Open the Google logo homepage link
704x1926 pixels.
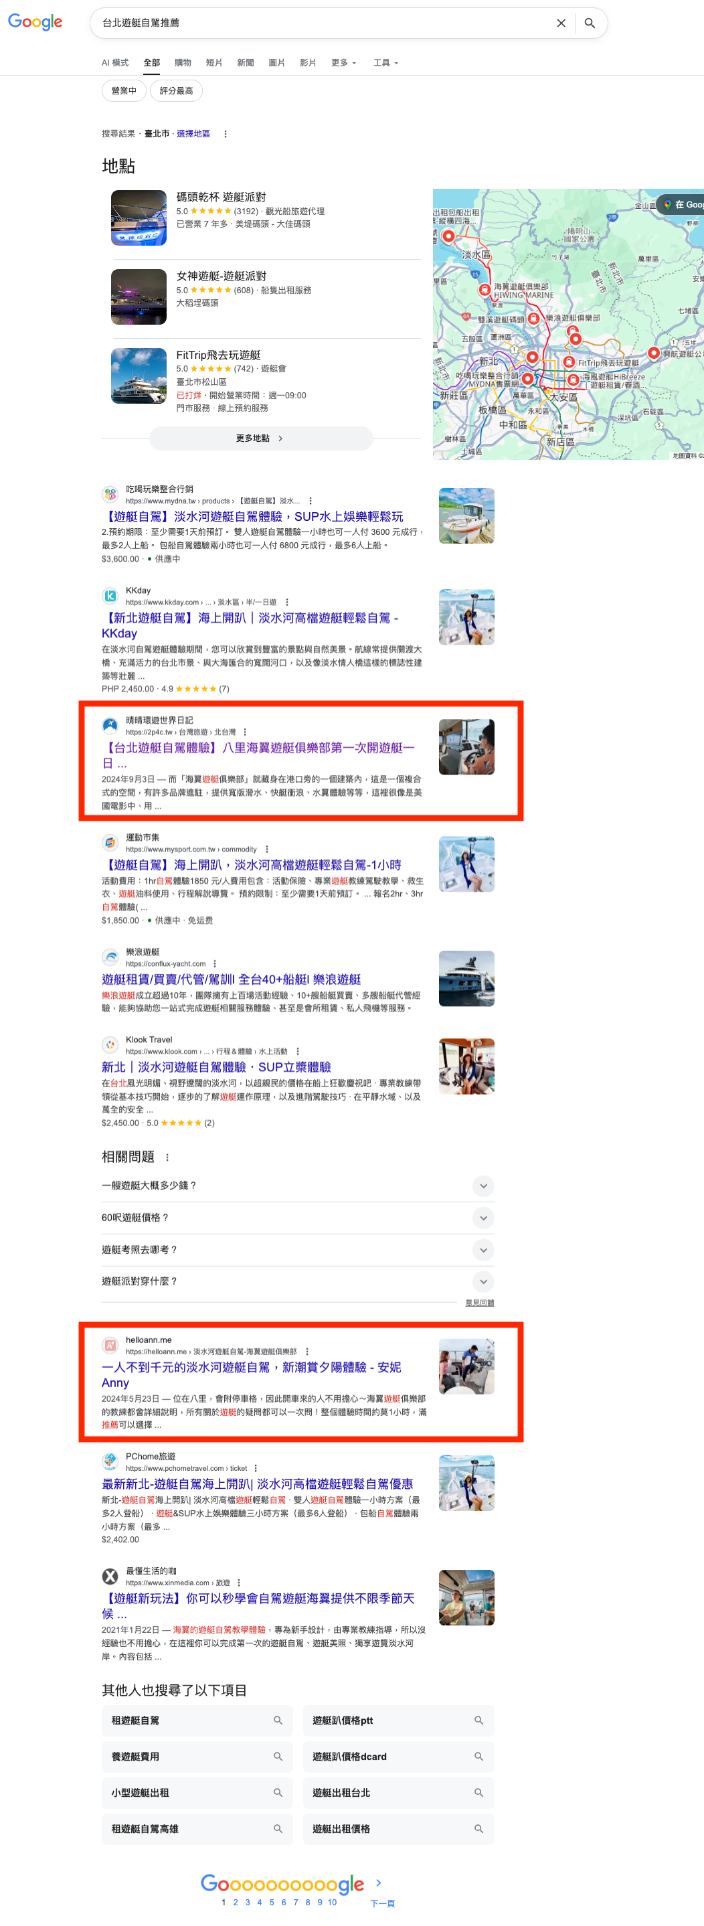35,23
